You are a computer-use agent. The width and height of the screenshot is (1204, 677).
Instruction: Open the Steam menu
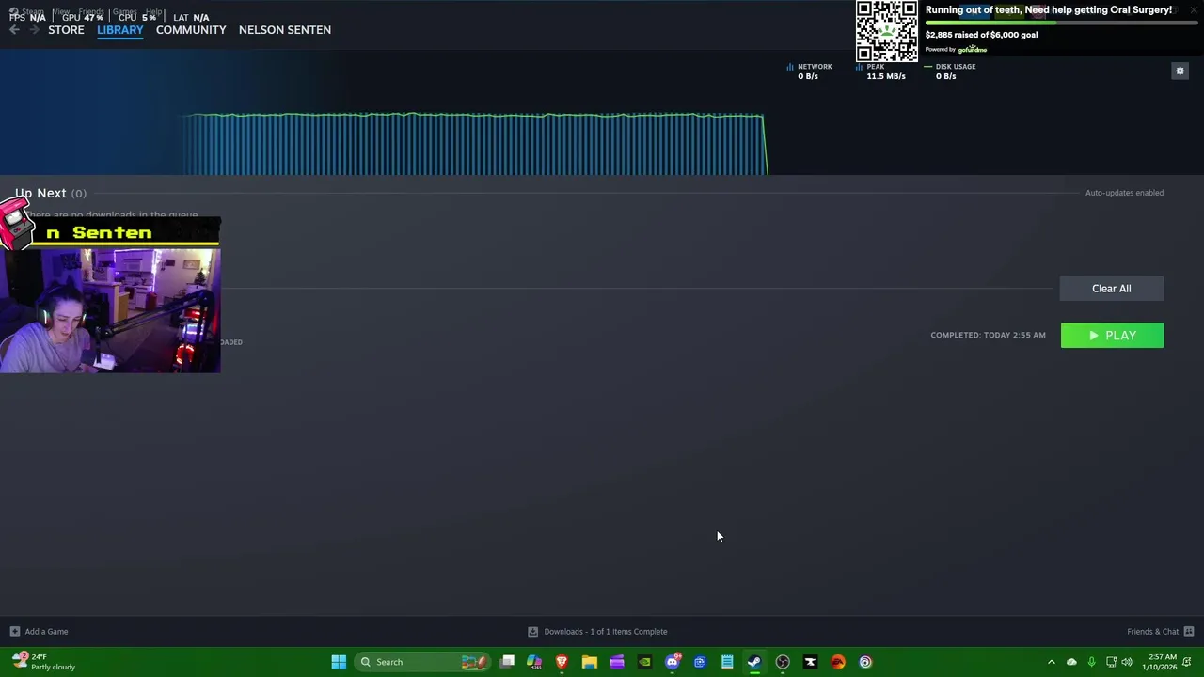click(33, 11)
